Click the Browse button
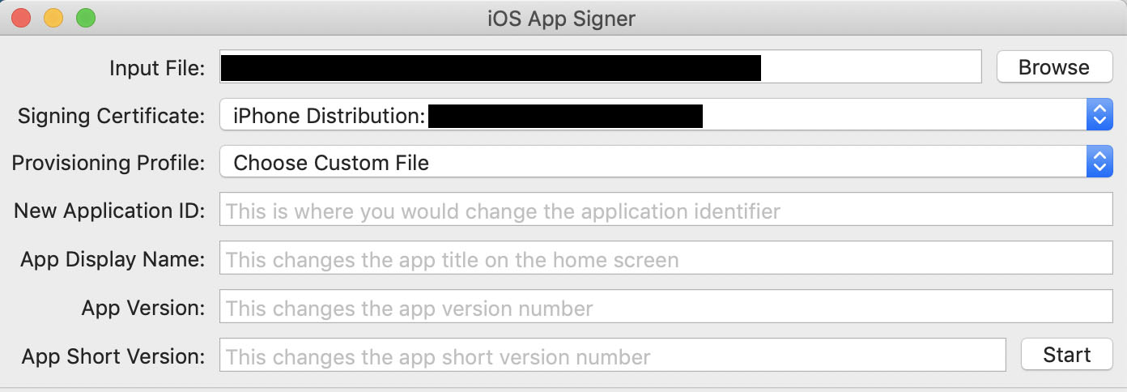This screenshot has width=1127, height=392. click(x=1054, y=67)
